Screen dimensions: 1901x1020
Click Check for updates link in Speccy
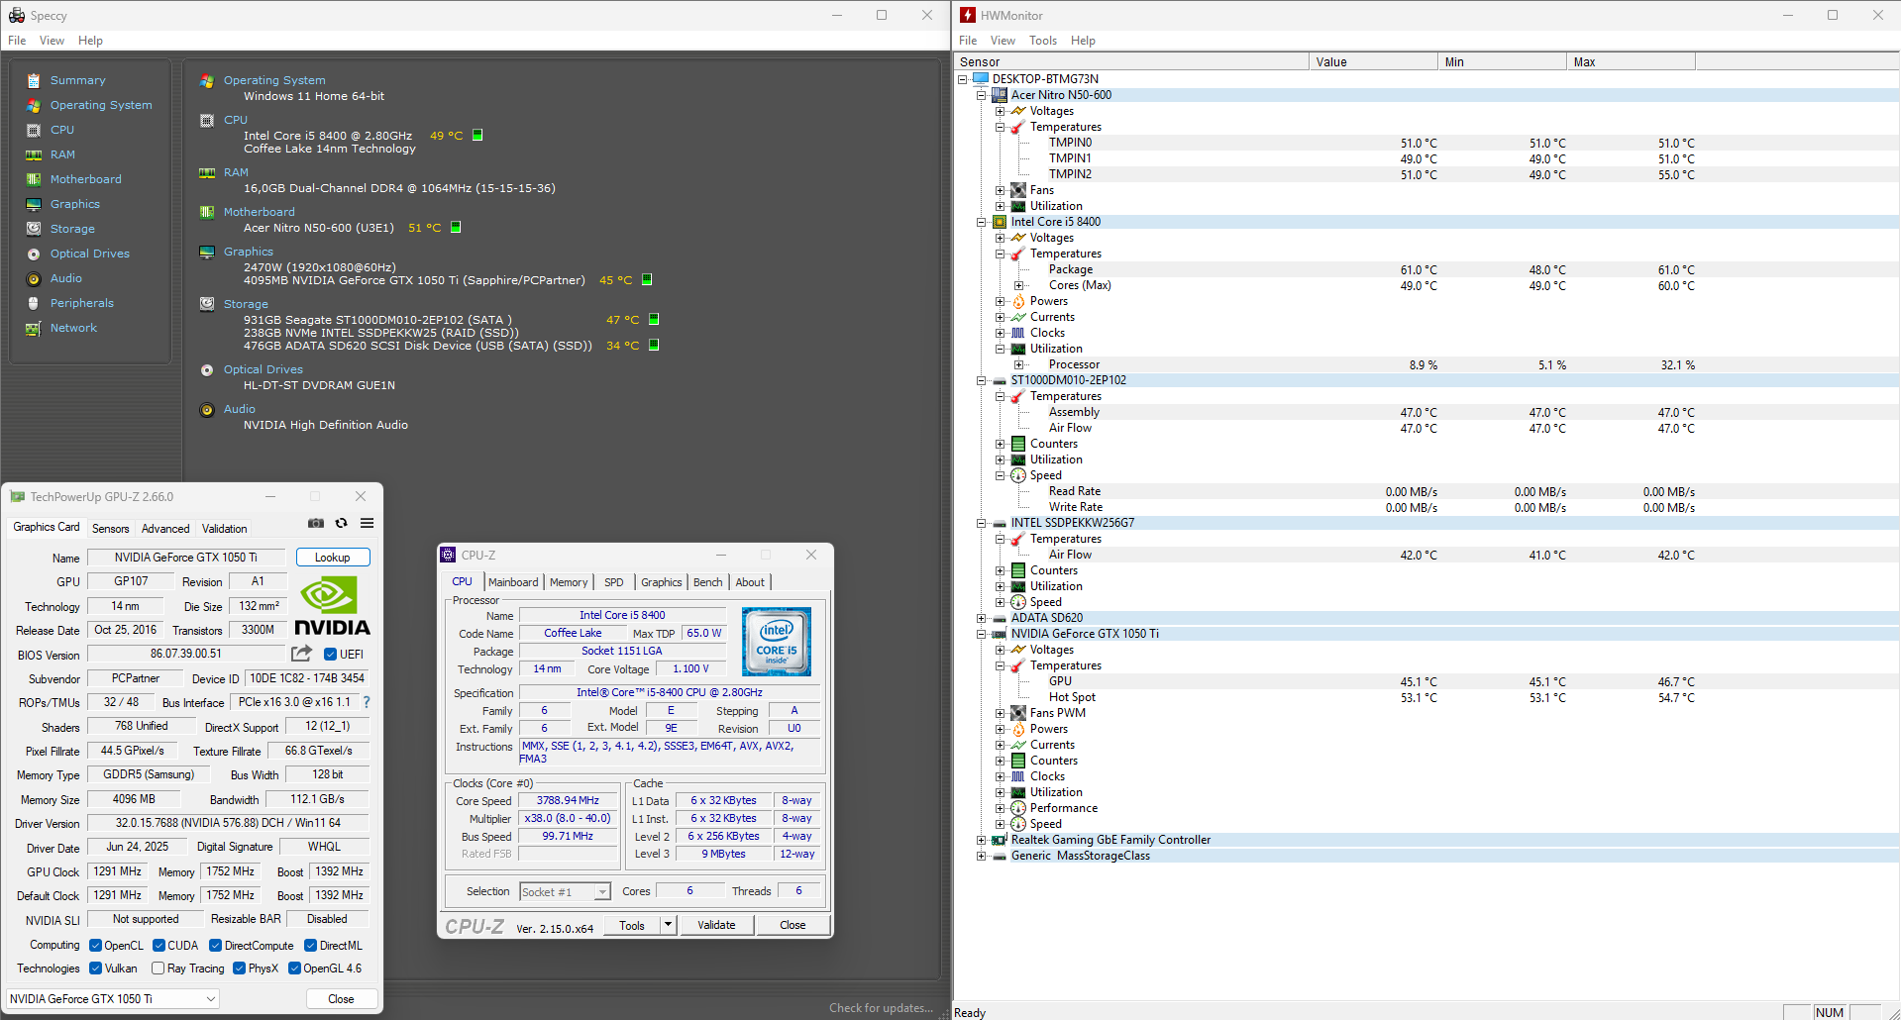coord(881,1008)
